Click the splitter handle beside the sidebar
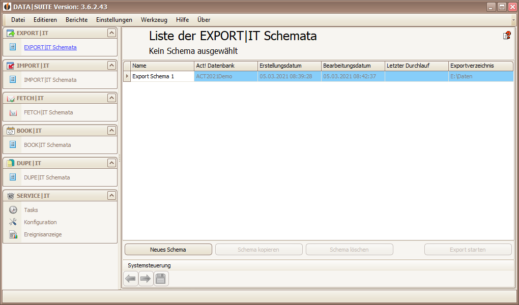Viewport: 519px width, 305px height. pyautogui.click(x=120, y=159)
